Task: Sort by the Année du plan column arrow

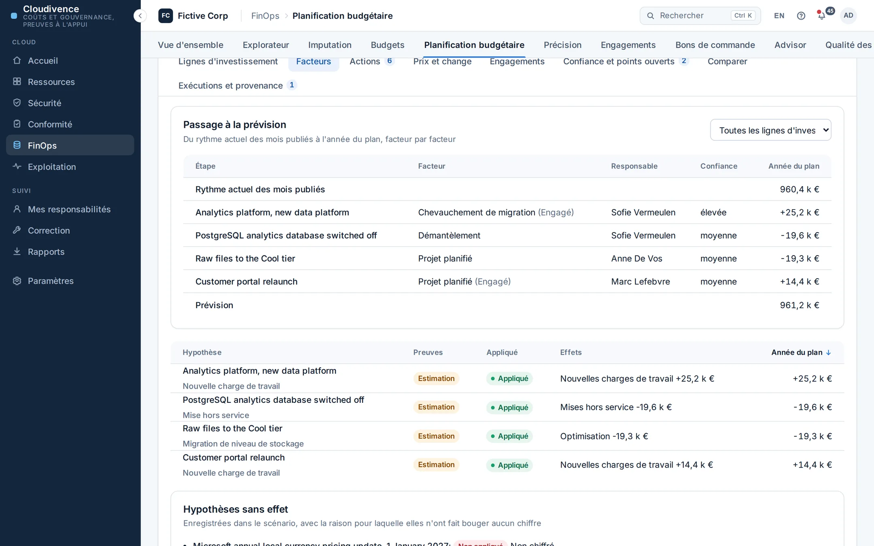Action: (828, 352)
